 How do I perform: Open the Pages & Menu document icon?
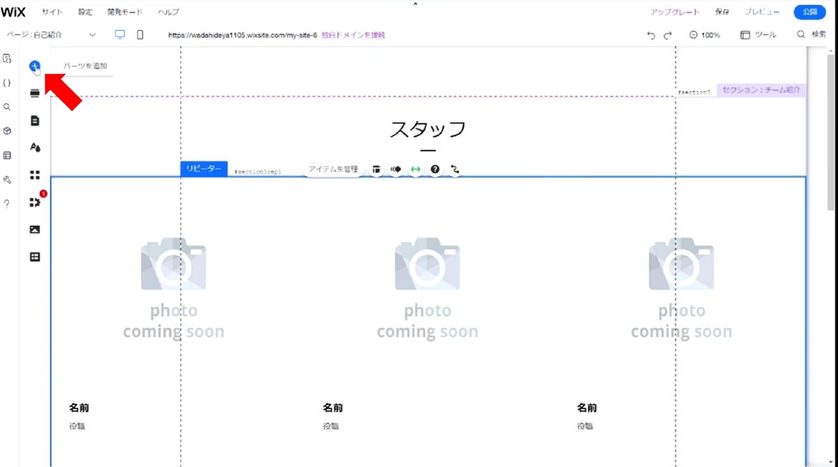coord(34,121)
